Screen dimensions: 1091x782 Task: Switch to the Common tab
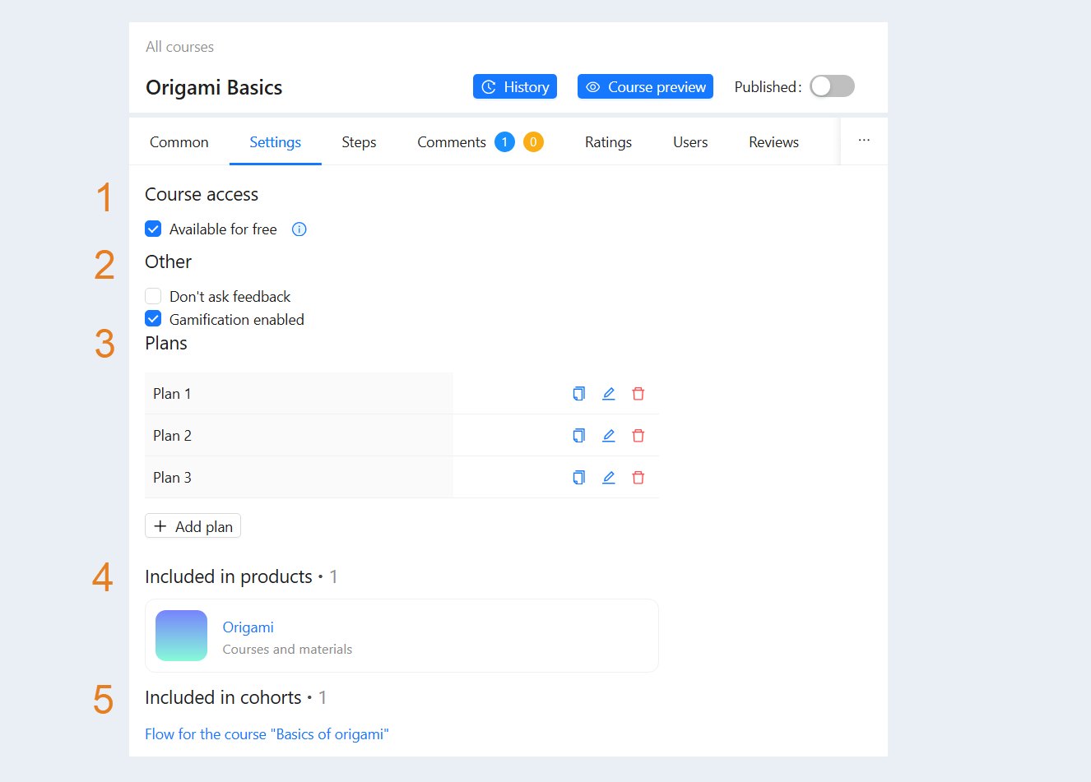click(x=179, y=142)
